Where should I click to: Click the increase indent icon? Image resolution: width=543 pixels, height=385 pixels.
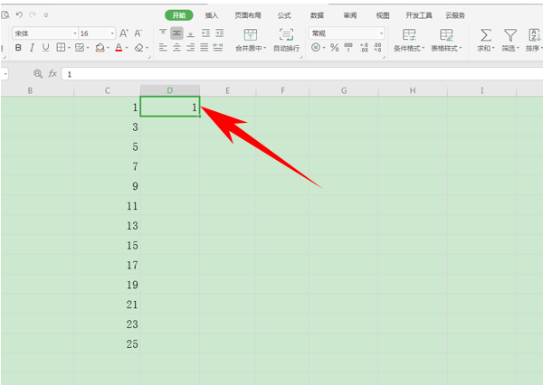click(x=220, y=33)
